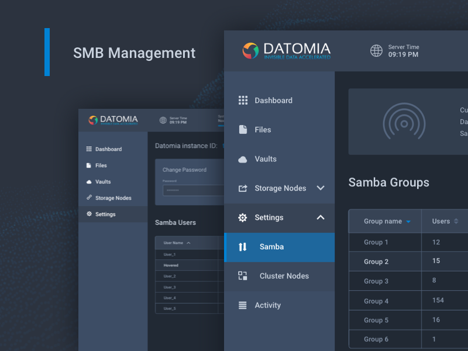Collapse the Settings section chevron
468x351 pixels.
pos(321,217)
